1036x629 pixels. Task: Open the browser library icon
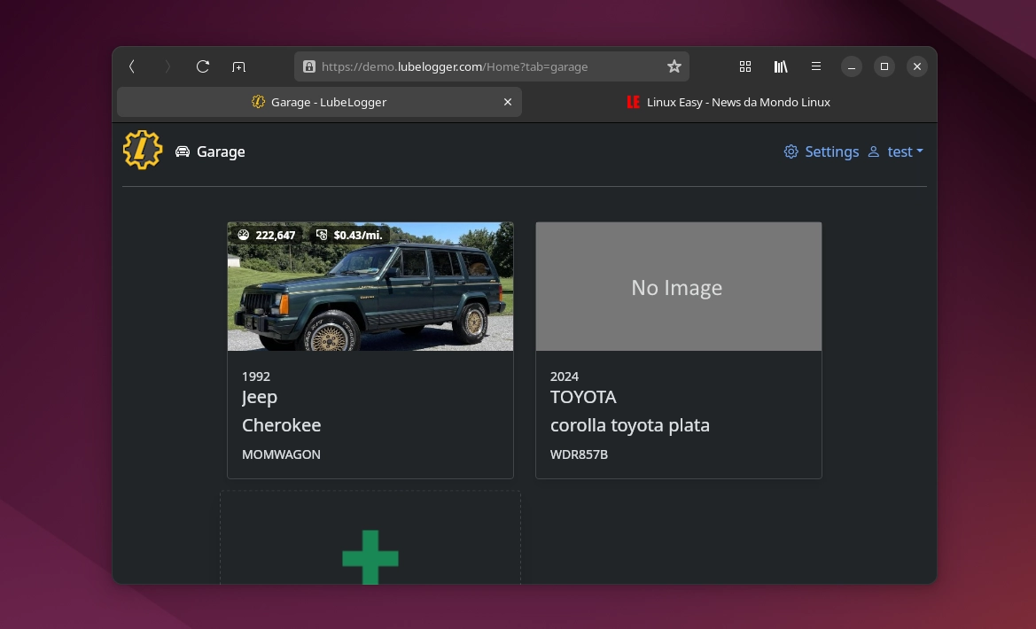coord(781,66)
